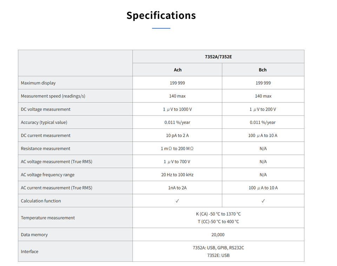Click the Ach calculation function checkmark
Image resolution: width=337 pixels, height=266 pixels.
[177, 201]
